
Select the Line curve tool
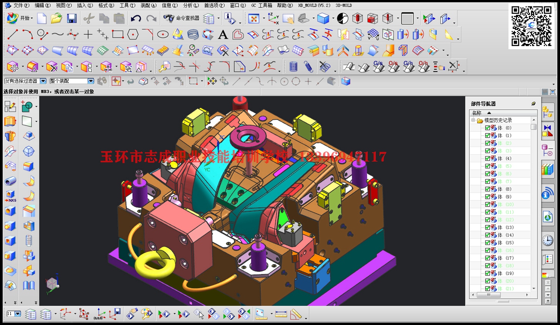coord(13,35)
